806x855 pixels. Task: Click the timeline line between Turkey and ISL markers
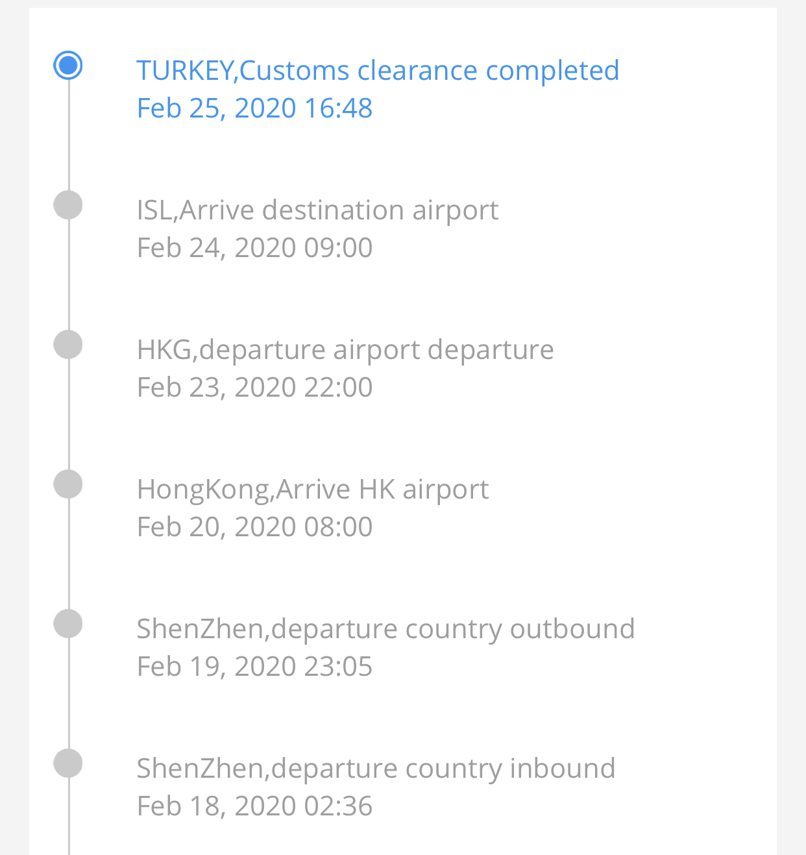68,135
